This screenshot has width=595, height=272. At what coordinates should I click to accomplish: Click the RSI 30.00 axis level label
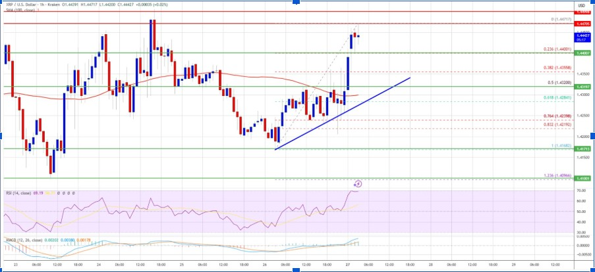(x=581, y=233)
